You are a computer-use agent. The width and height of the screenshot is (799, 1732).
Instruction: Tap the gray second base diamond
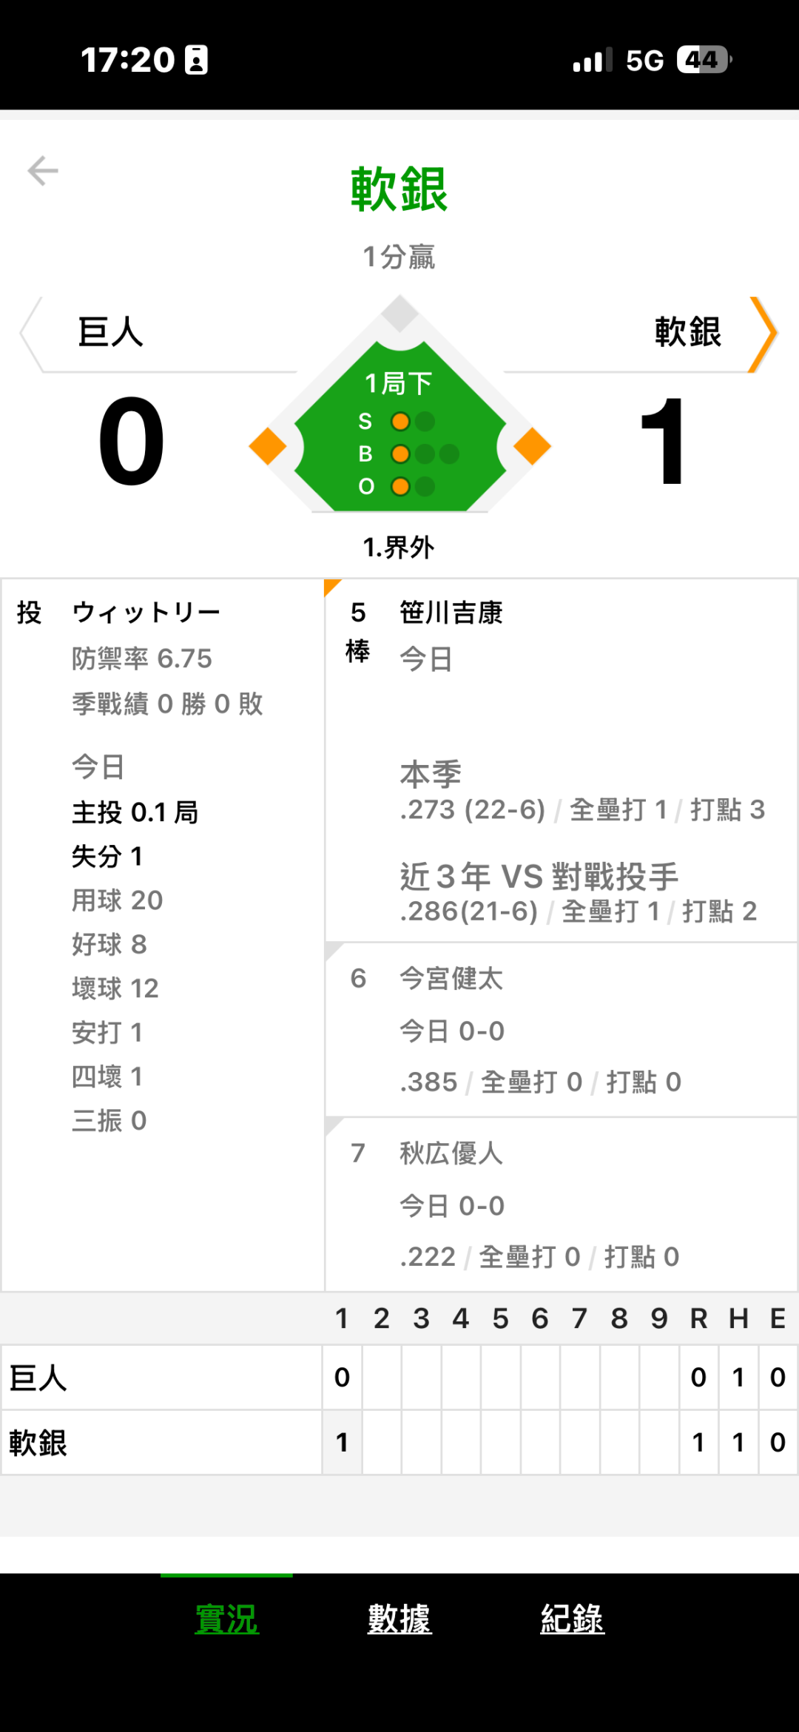click(399, 314)
